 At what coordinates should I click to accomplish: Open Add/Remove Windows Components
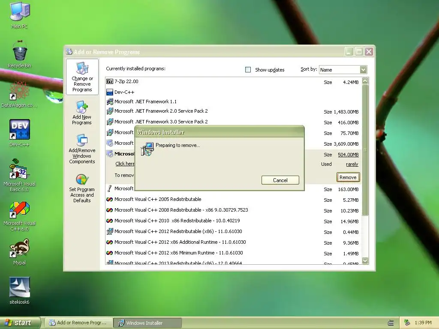(82, 149)
